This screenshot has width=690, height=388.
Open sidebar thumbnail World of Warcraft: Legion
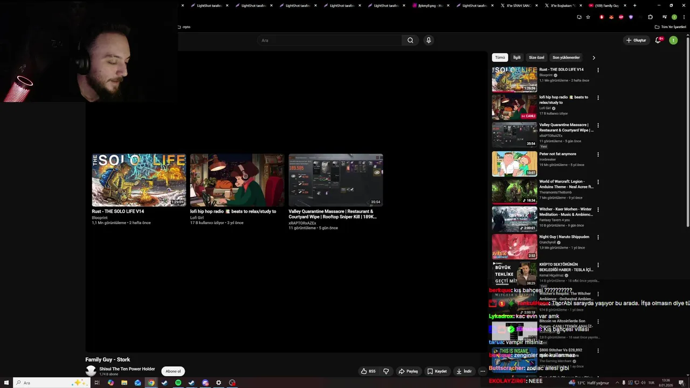click(x=514, y=191)
